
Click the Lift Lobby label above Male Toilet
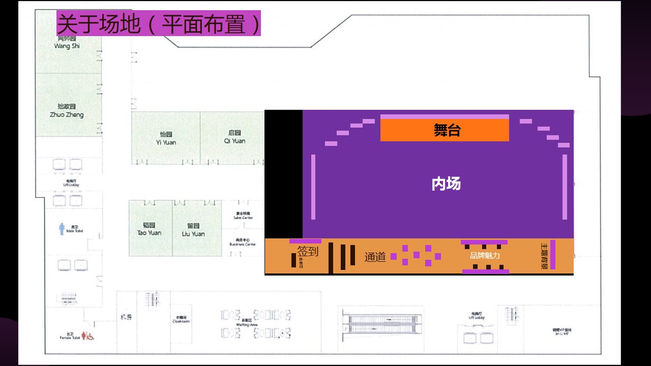[71, 183]
